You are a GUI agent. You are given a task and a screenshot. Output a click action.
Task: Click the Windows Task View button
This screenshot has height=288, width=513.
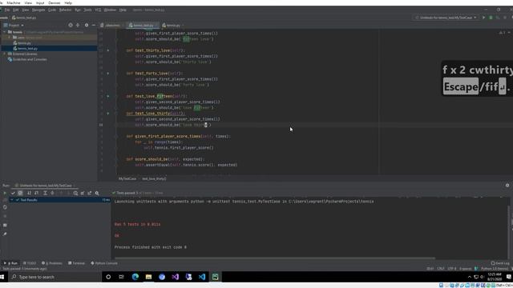click(121, 277)
